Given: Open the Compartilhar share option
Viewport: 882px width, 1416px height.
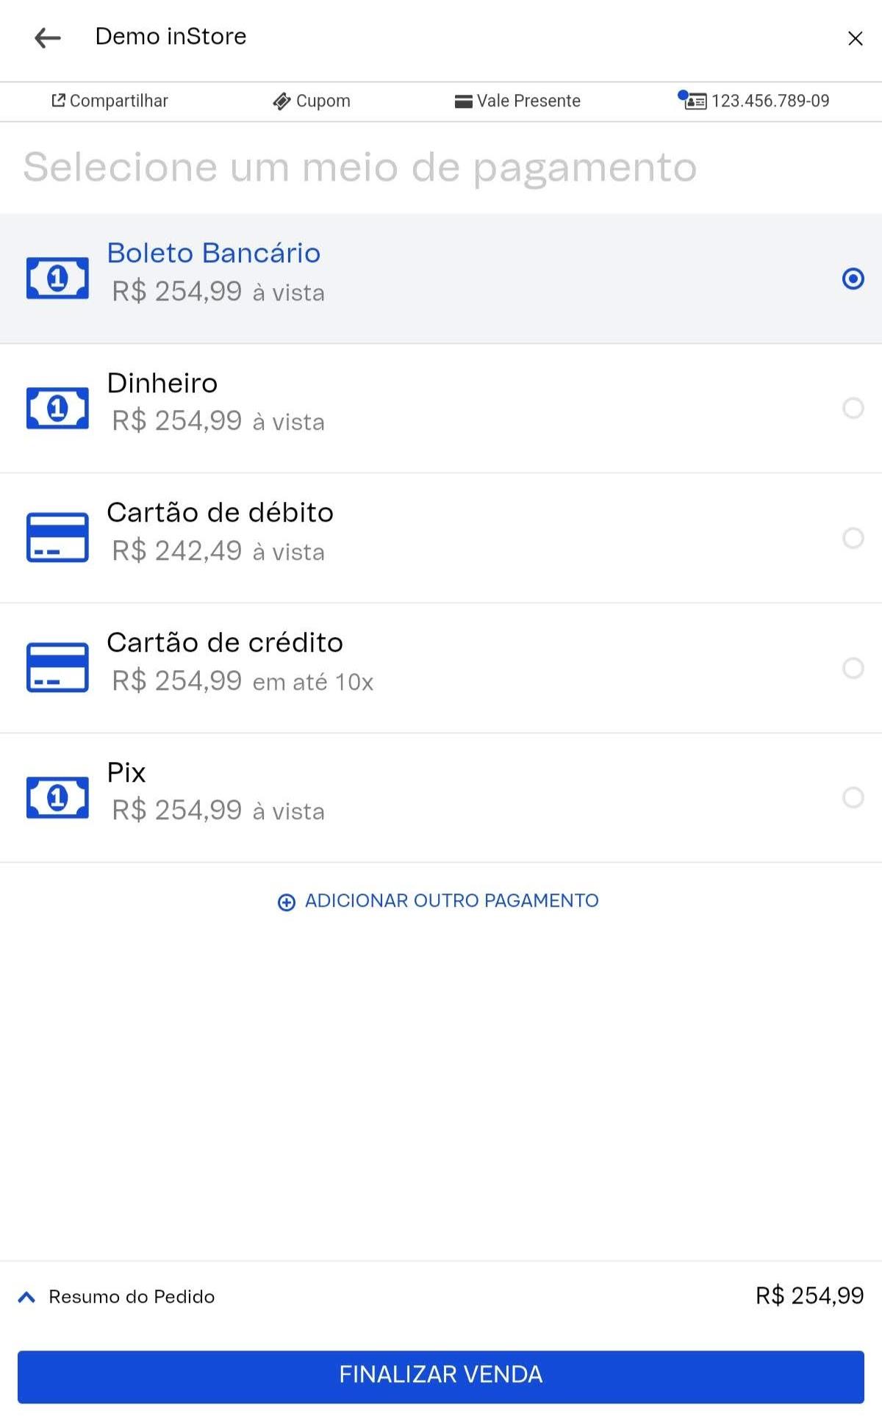Looking at the screenshot, I should pos(110,101).
